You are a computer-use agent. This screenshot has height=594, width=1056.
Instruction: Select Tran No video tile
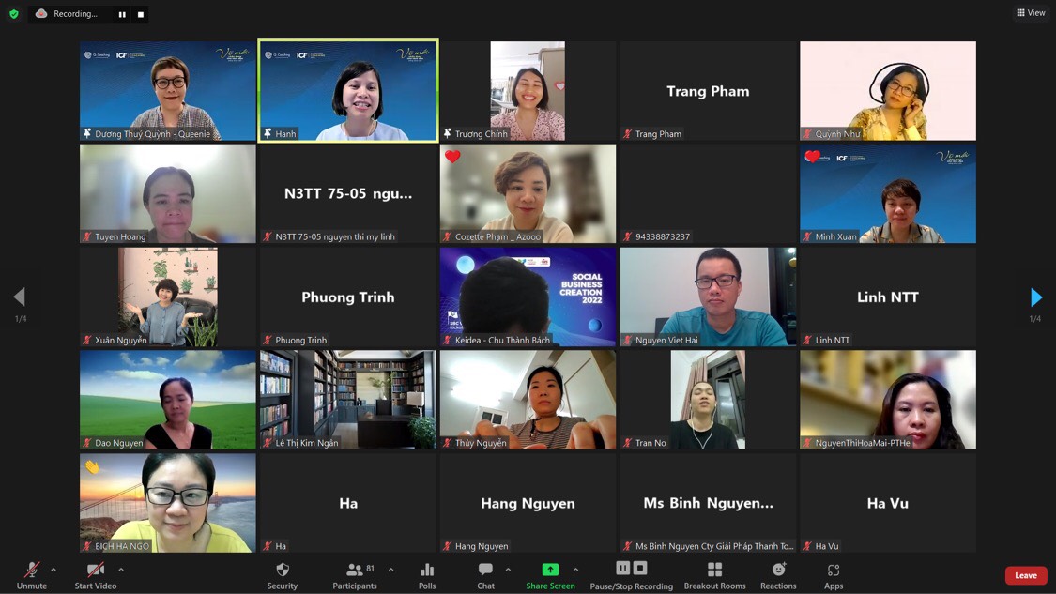(x=708, y=400)
